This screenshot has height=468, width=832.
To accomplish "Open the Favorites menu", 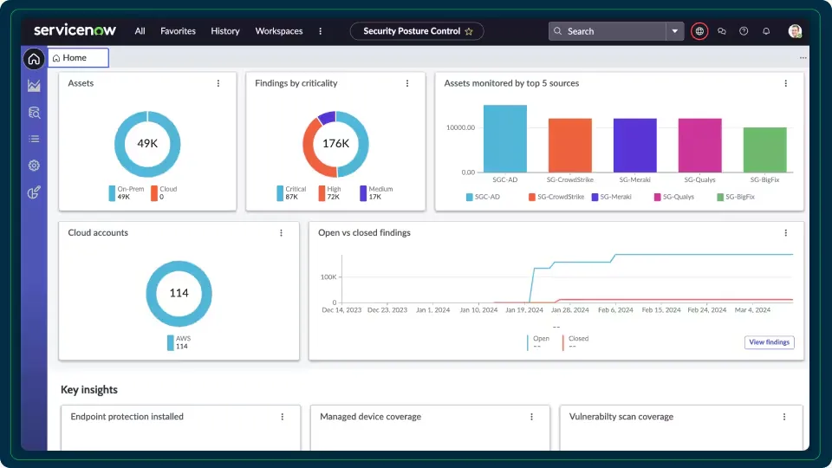I will pyautogui.click(x=178, y=31).
